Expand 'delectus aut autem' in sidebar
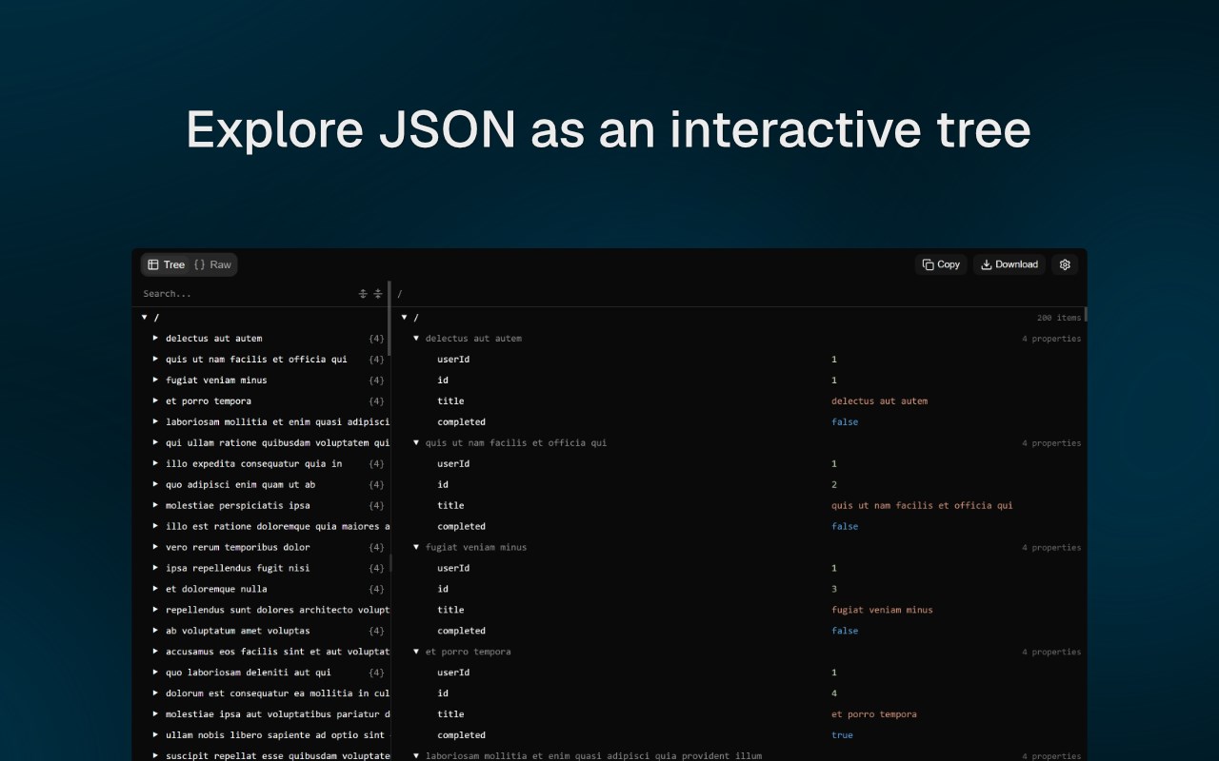Image resolution: width=1219 pixels, height=761 pixels. pos(156,338)
